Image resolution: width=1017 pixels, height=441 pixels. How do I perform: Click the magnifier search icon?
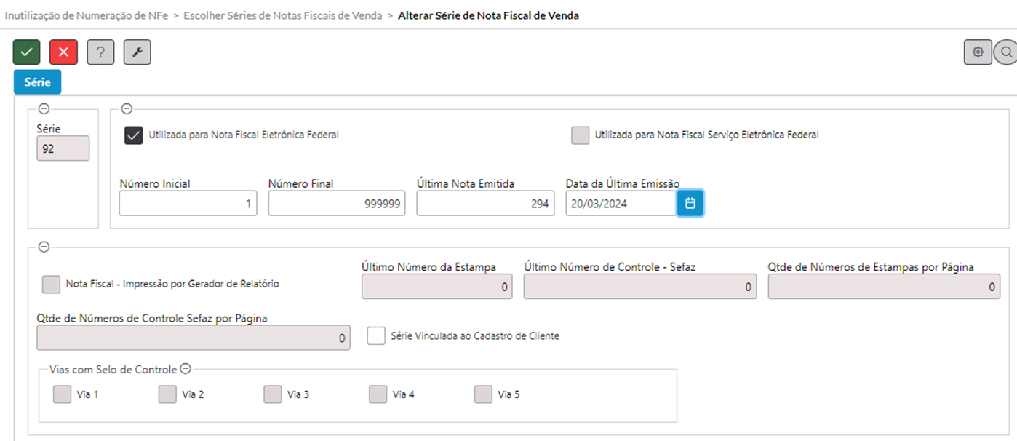click(x=1006, y=52)
